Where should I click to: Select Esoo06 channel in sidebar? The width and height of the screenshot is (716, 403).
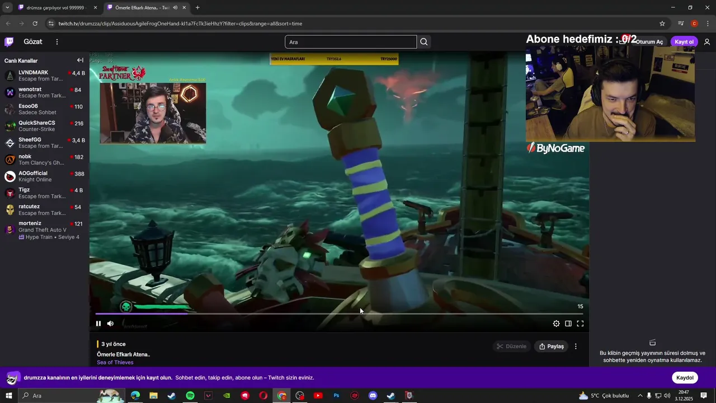pyautogui.click(x=45, y=109)
